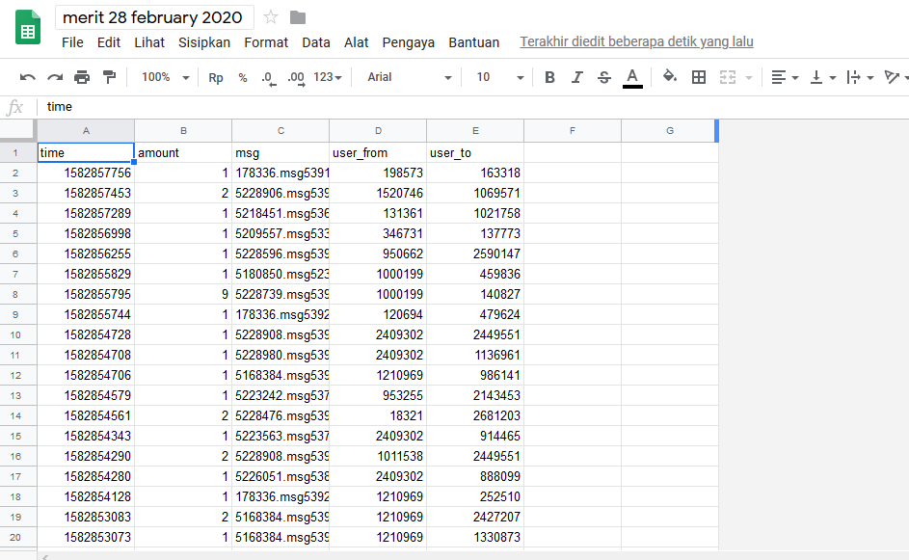Select cell with value 950662

tap(378, 253)
